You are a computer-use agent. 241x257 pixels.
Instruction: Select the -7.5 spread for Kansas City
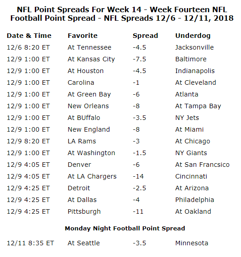(x=139, y=59)
